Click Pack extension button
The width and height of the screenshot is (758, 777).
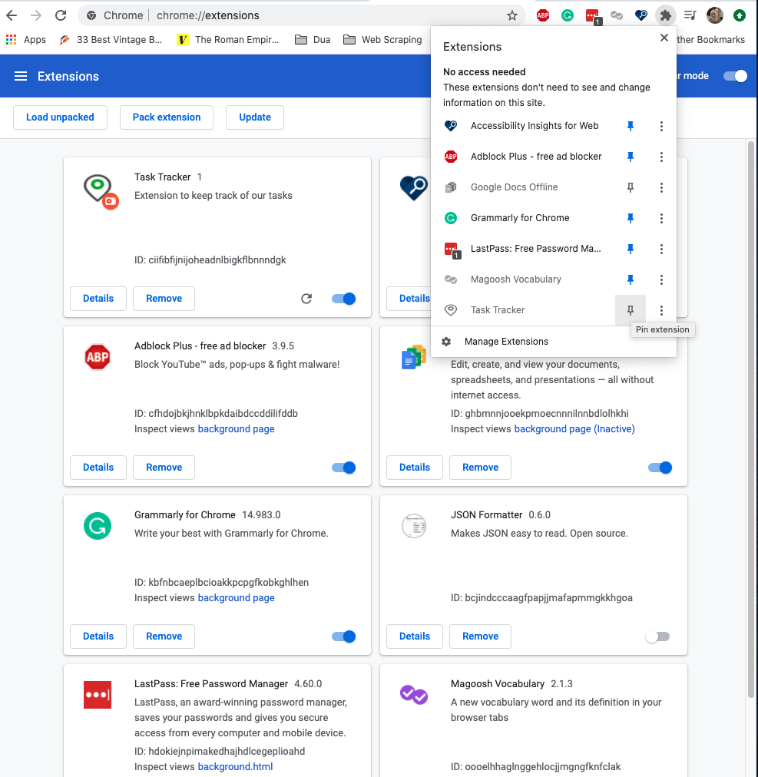click(167, 117)
